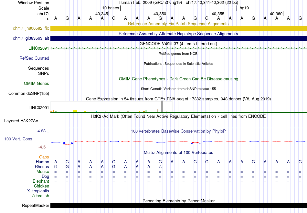Click the Repeating Elements by RepeatMasker title
Screen dimensions: 307x213
pyautogui.click(x=179, y=201)
